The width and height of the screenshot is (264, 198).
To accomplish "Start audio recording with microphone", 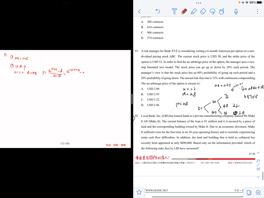I will (236, 11).
